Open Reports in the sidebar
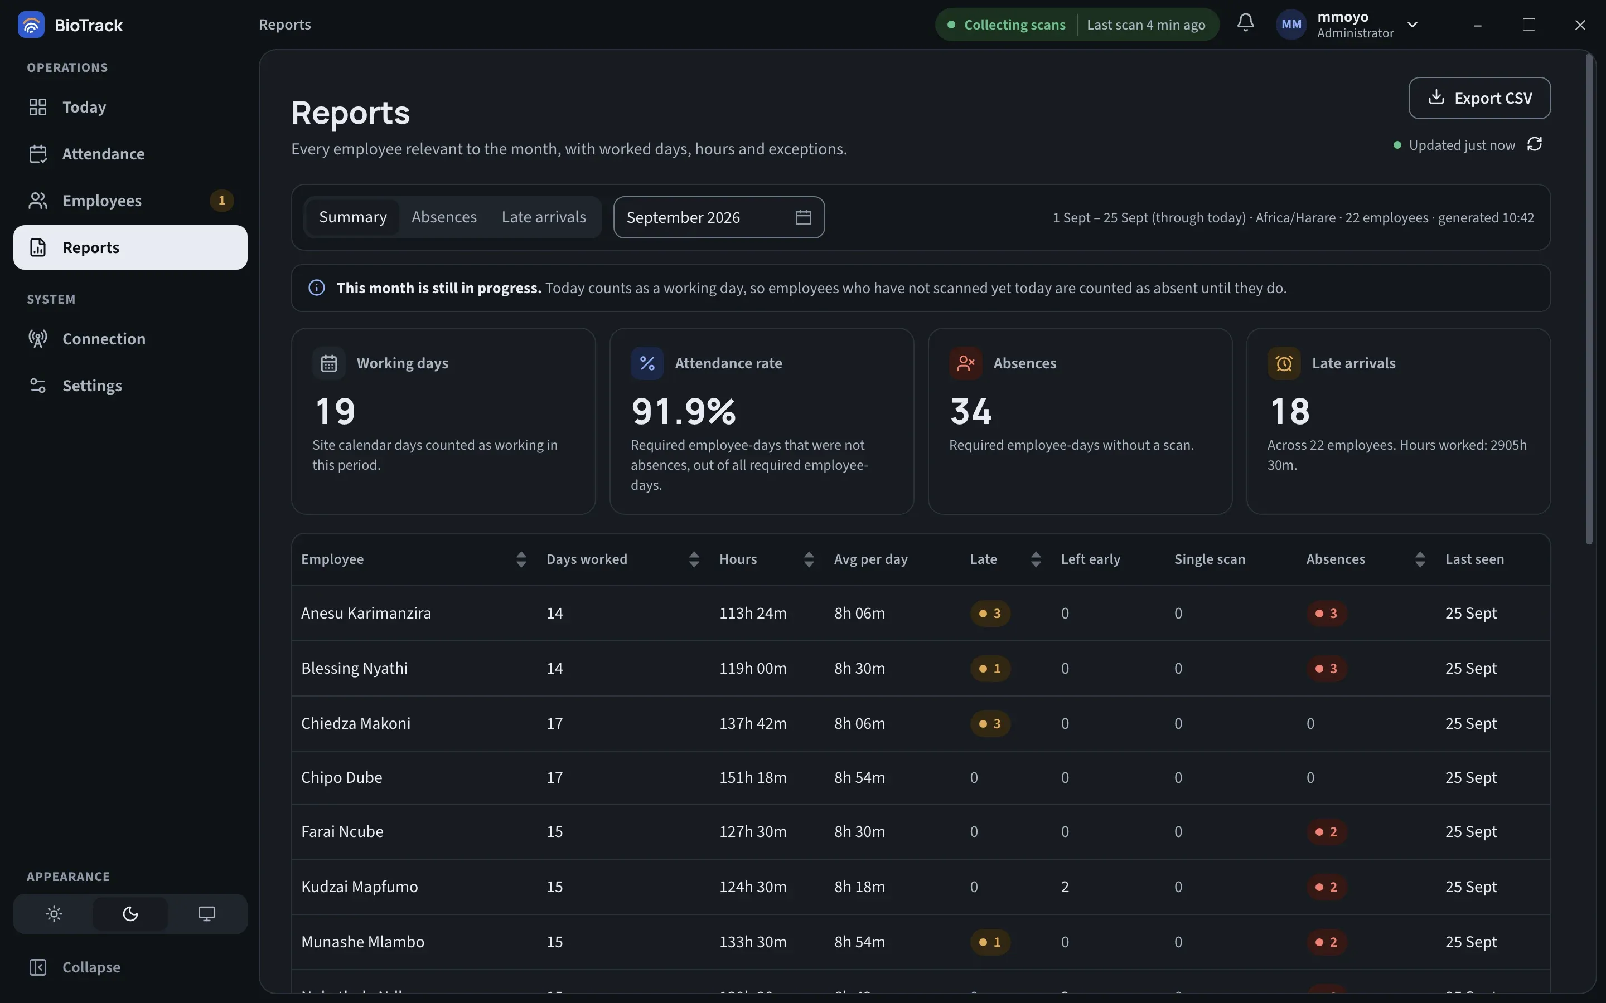Viewport: 1606px width, 1003px height. pos(130,247)
